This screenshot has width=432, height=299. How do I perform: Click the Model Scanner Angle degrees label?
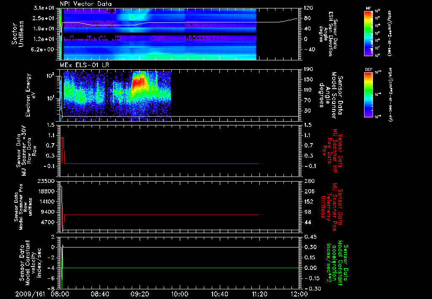(x=331, y=95)
